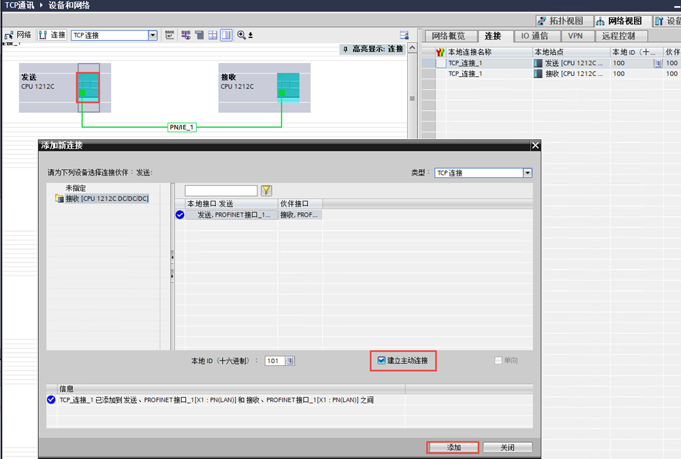Click the PROFINET port on 发送 device

point(82,92)
